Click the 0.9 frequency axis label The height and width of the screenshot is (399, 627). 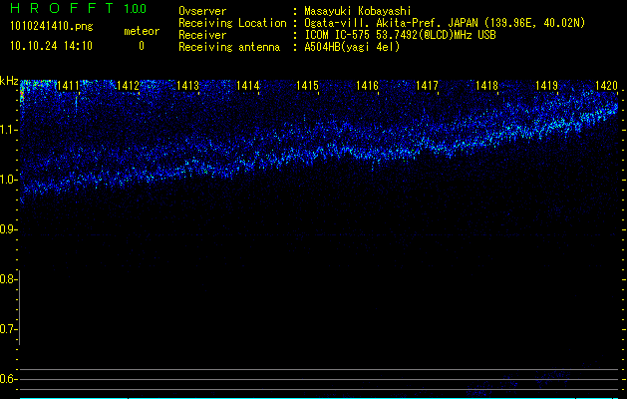coord(8,229)
